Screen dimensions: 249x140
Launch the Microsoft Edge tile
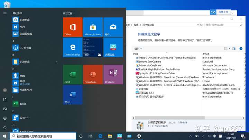(x=73, y=47)
